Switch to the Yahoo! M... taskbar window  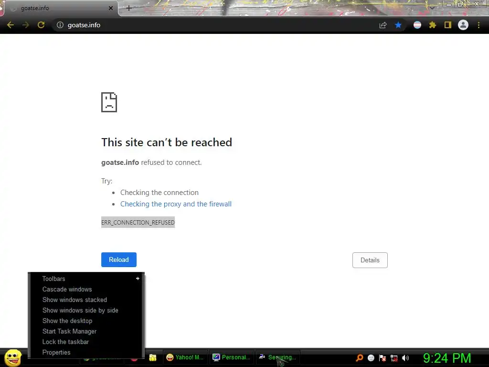click(x=185, y=357)
